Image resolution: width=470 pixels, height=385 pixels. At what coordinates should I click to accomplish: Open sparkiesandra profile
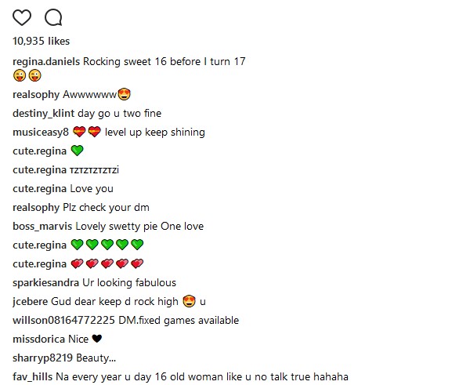46,283
